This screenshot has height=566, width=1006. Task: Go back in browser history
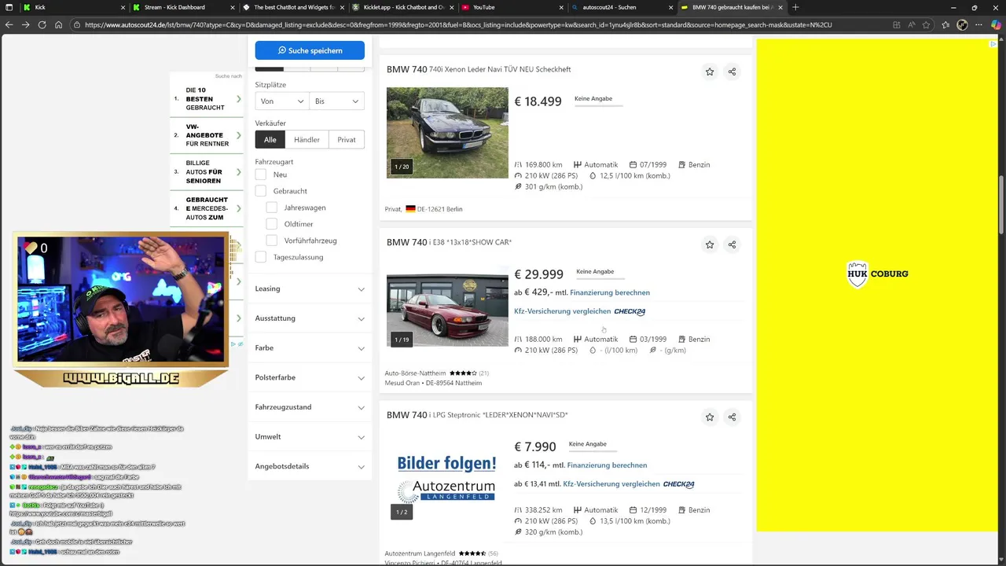9,24
